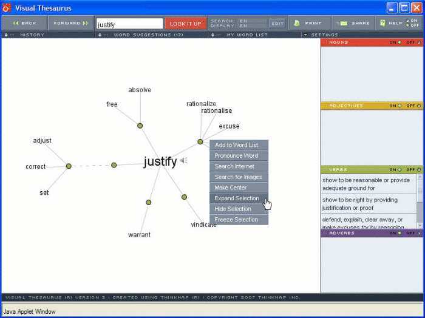Image resolution: width=425 pixels, height=318 pixels.
Task: Collapse the Verbs panel grip handle
Action: click(x=325, y=170)
